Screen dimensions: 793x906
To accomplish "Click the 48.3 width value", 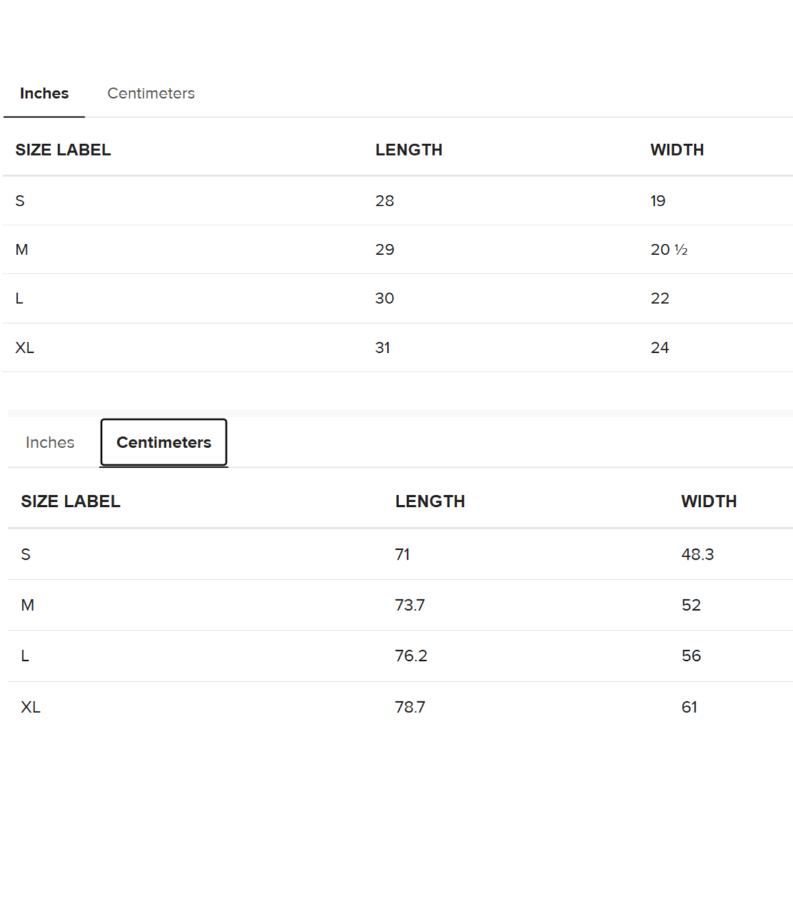I will 698,554.
